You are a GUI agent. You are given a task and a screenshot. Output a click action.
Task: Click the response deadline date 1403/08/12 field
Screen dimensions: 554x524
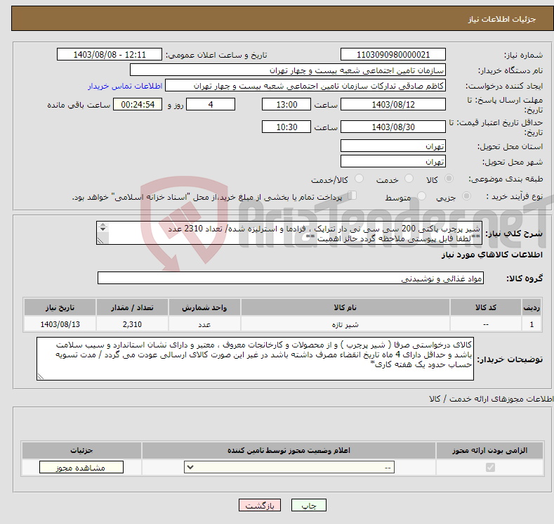click(393, 104)
